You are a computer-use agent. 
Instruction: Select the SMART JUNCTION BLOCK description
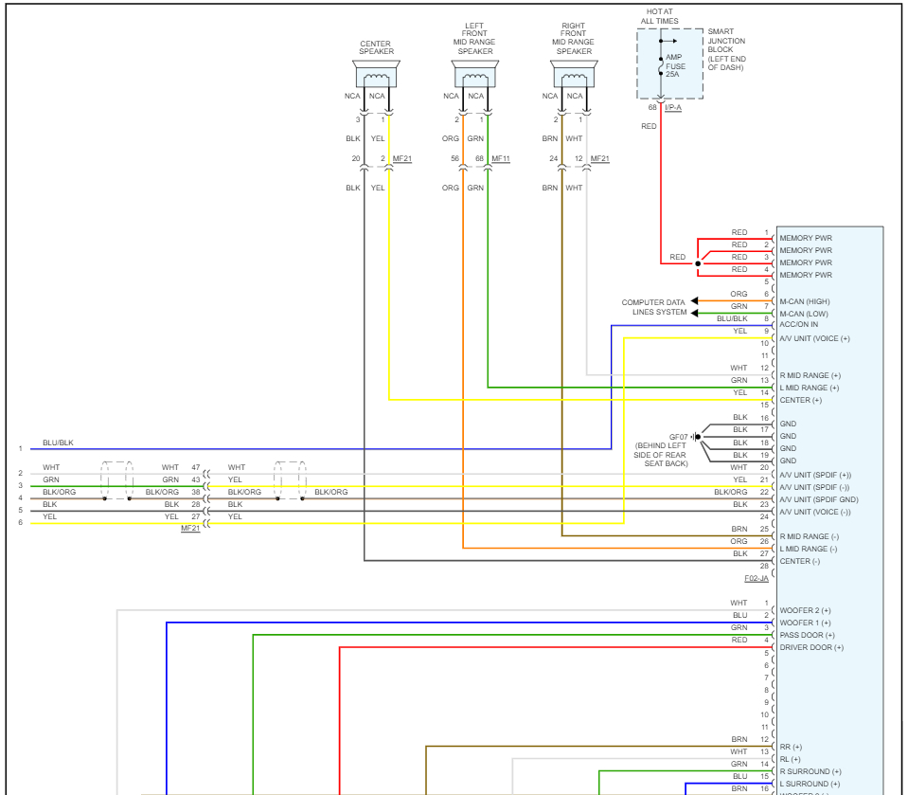727,49
